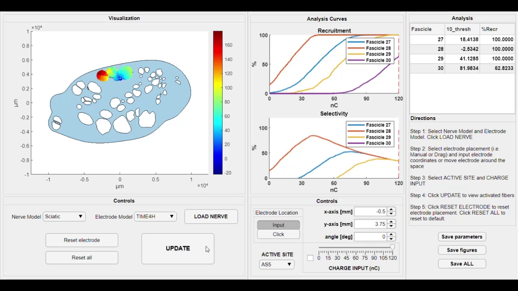Select the Fascicle cell reading 28
The image size is (518, 291).
pyautogui.click(x=427, y=49)
